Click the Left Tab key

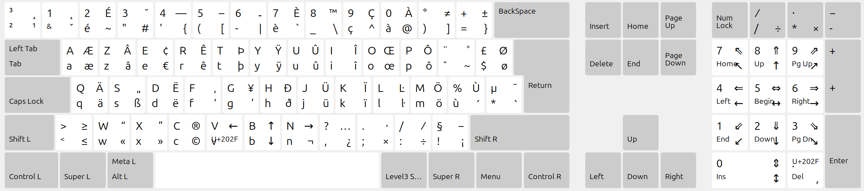(x=32, y=58)
